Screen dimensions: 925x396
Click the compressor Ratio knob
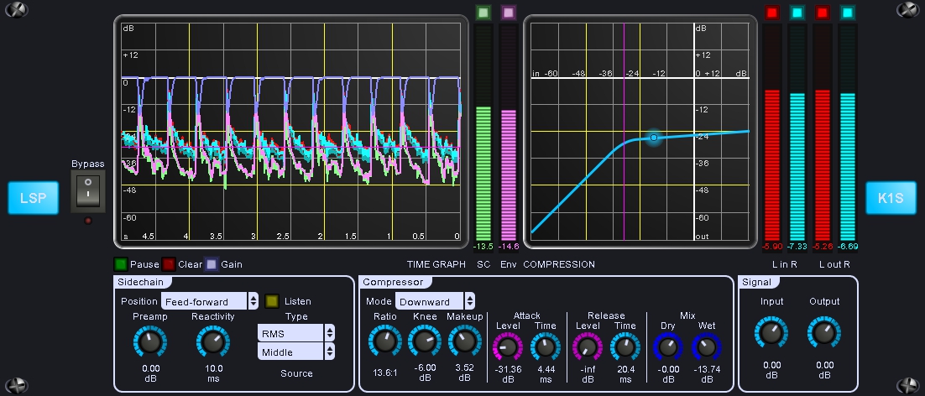tap(384, 341)
